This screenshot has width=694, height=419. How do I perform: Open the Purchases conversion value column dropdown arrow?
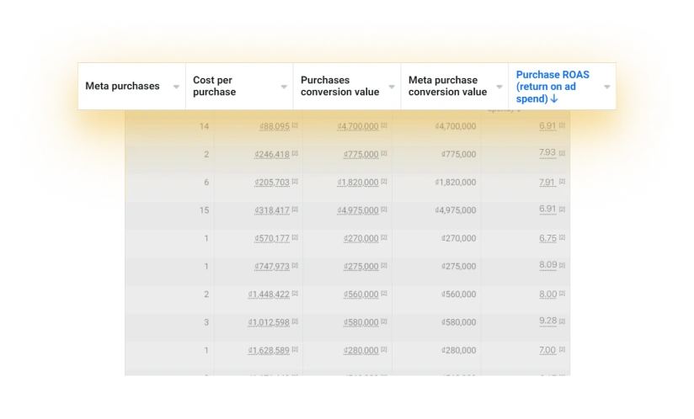tap(392, 87)
